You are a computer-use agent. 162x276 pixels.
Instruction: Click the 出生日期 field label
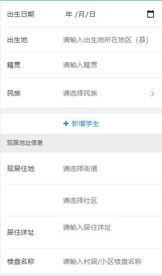(x=21, y=14)
